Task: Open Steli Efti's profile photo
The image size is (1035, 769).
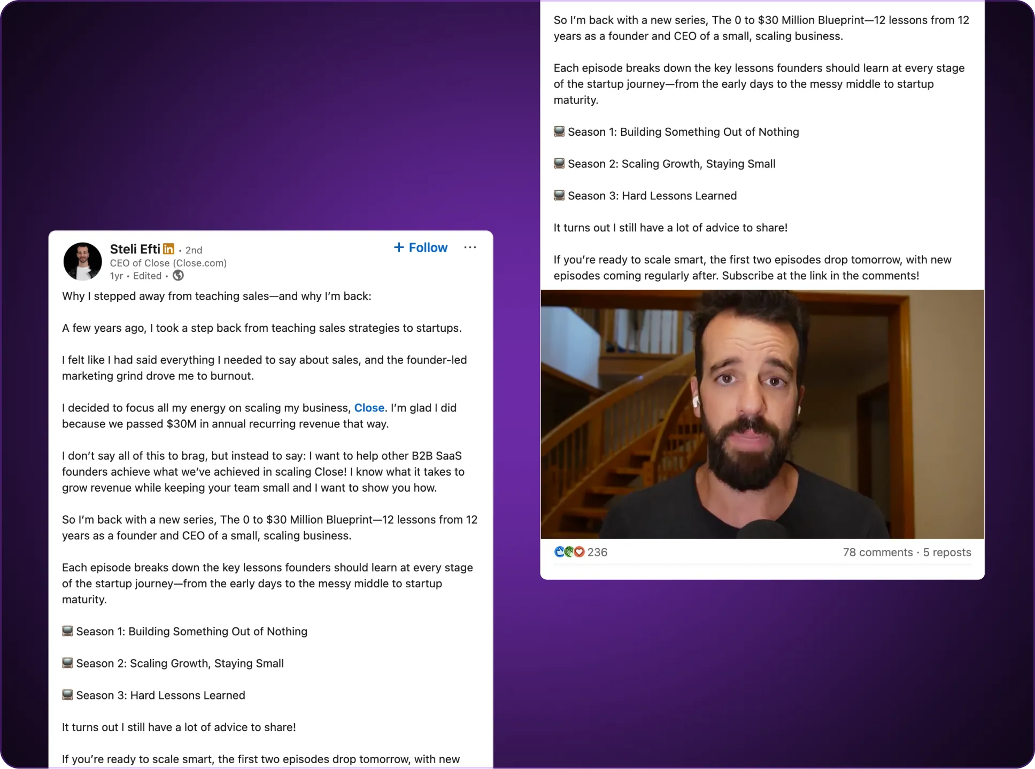Action: point(83,261)
